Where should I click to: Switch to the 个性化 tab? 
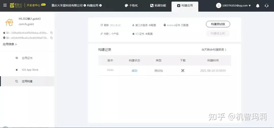131,5
